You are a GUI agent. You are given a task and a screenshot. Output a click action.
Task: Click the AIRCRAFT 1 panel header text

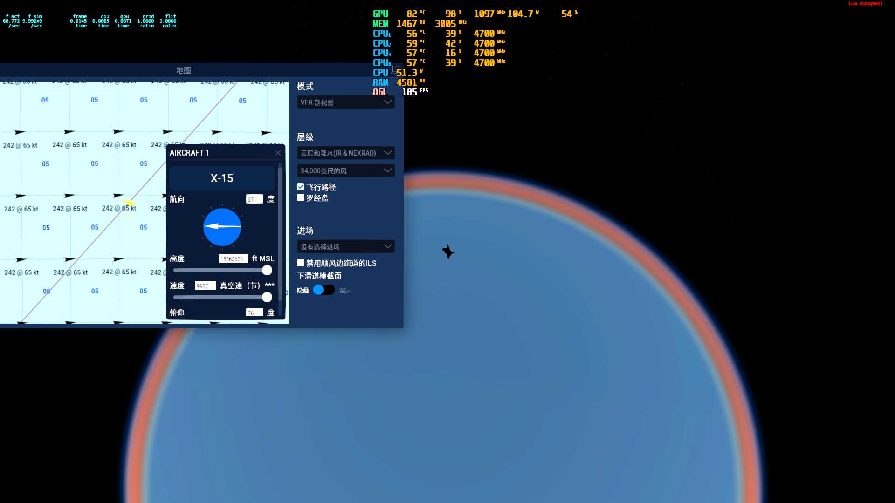pos(189,153)
